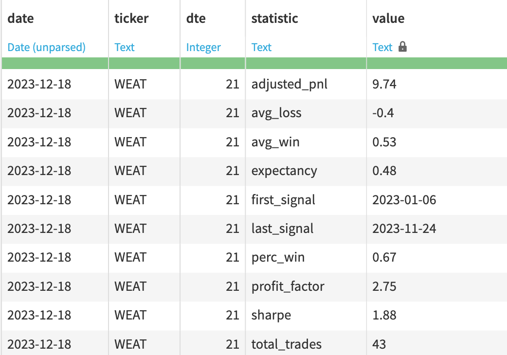The image size is (507, 355).
Task: Select the sharpe value 1.88 cell
Action: pyautogui.click(x=384, y=315)
